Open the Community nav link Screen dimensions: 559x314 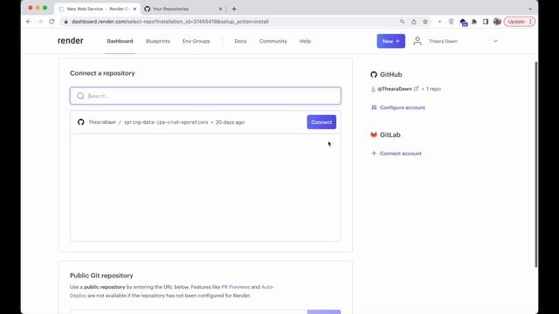coord(273,41)
